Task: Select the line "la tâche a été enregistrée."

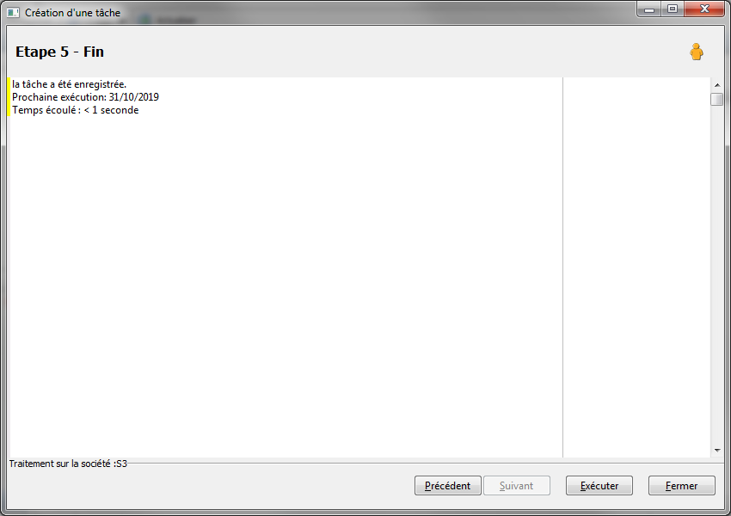Action: pyautogui.click(x=69, y=84)
